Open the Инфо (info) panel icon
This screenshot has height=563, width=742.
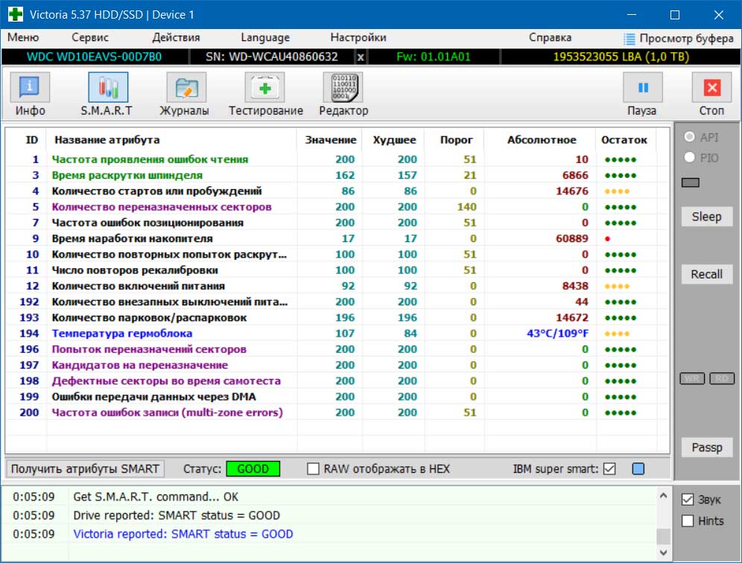coord(30,88)
